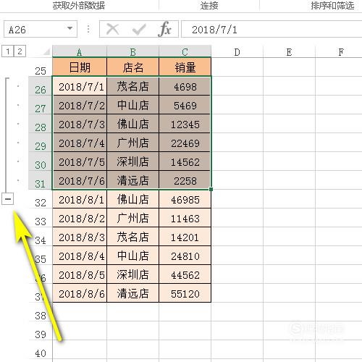Click the 获取外部数据 ribbon group label
362x362 pixels.
point(79,5)
